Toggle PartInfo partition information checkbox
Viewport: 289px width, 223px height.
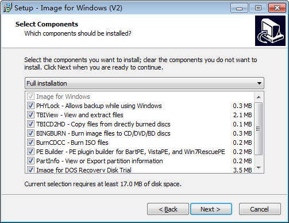coord(30,161)
